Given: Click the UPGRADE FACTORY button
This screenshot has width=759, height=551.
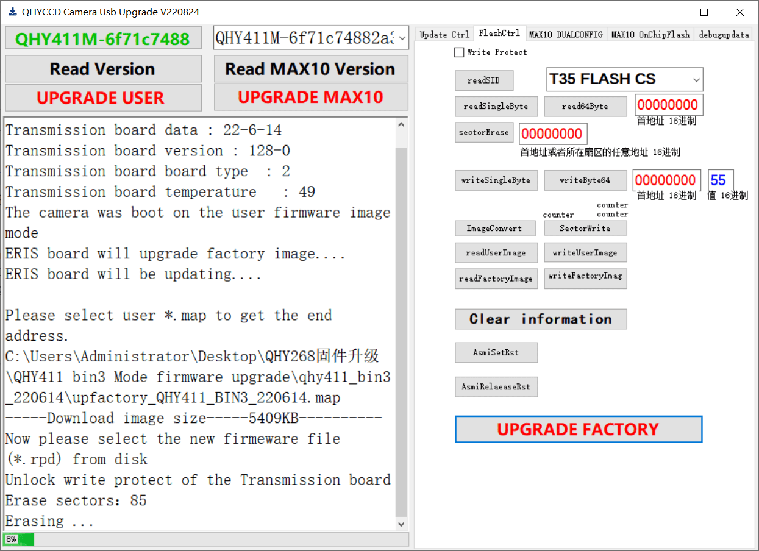Looking at the screenshot, I should click(579, 429).
